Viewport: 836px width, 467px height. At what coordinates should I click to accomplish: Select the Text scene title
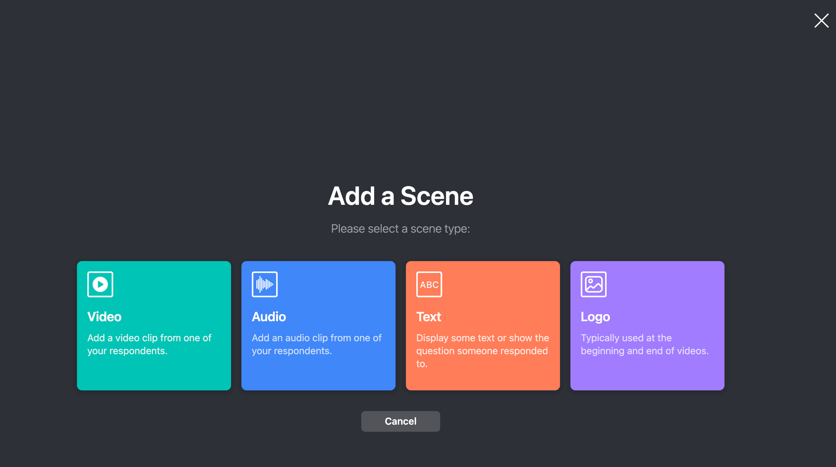coord(428,317)
